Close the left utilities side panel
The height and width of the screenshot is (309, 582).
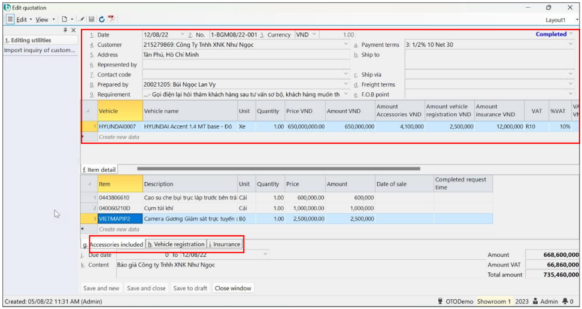[x=73, y=30]
